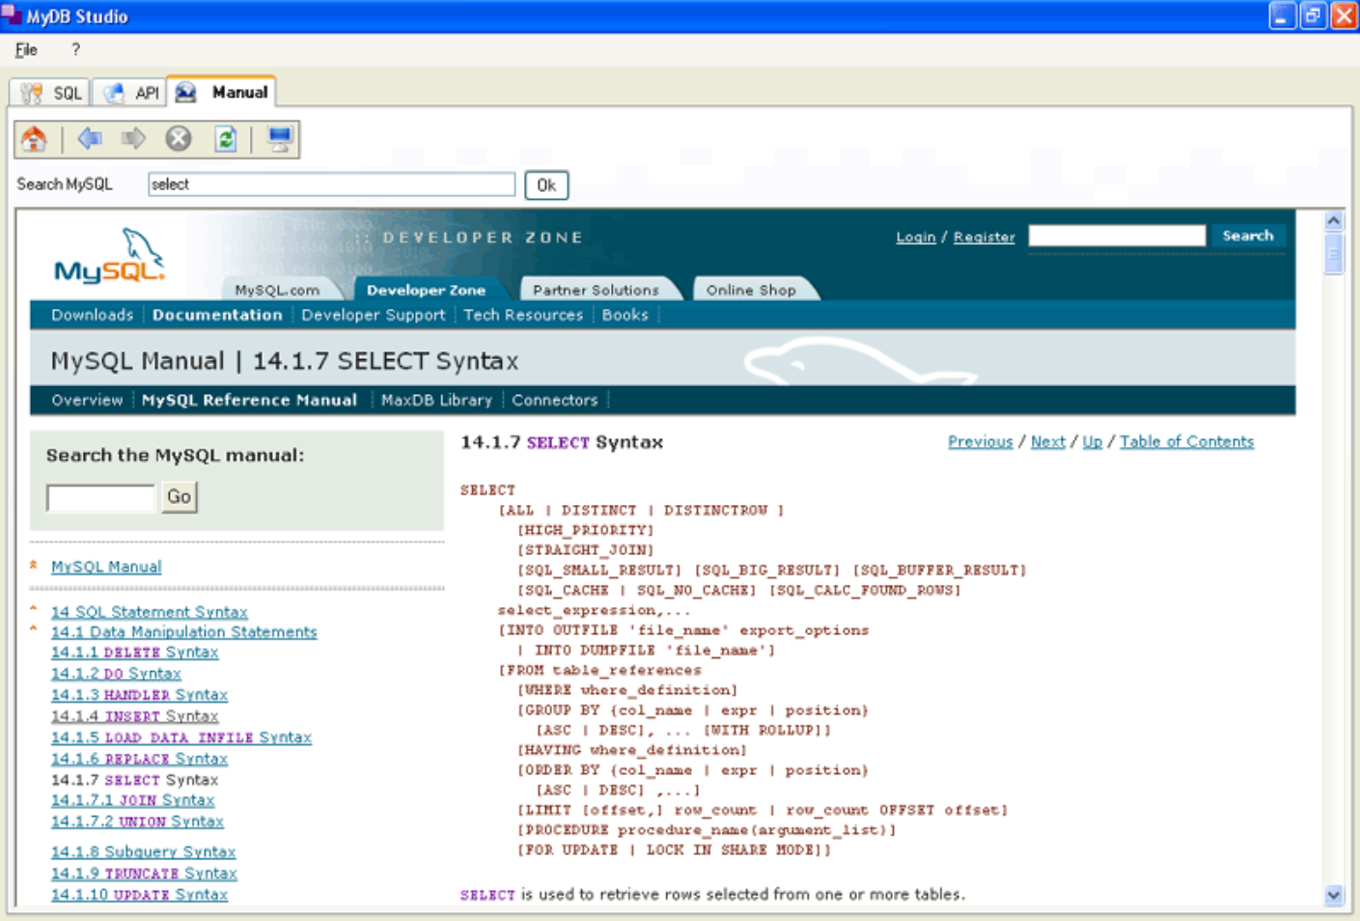The width and height of the screenshot is (1360, 921).
Task: Click the Documentation navigation link
Action: [217, 315]
